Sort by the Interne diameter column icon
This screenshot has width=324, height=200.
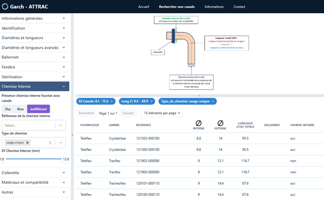click(198, 123)
